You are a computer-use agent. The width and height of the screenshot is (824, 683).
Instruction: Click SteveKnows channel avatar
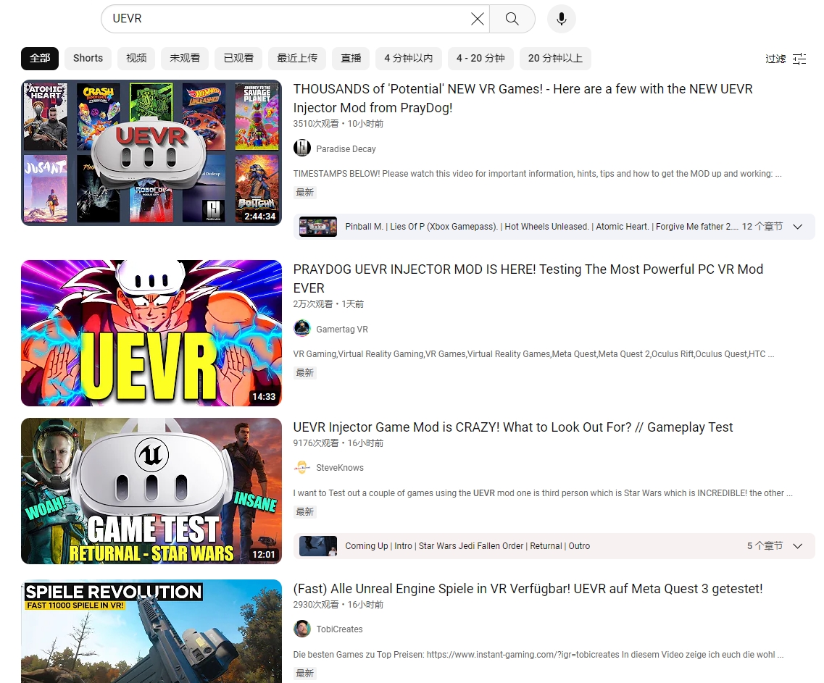(302, 467)
